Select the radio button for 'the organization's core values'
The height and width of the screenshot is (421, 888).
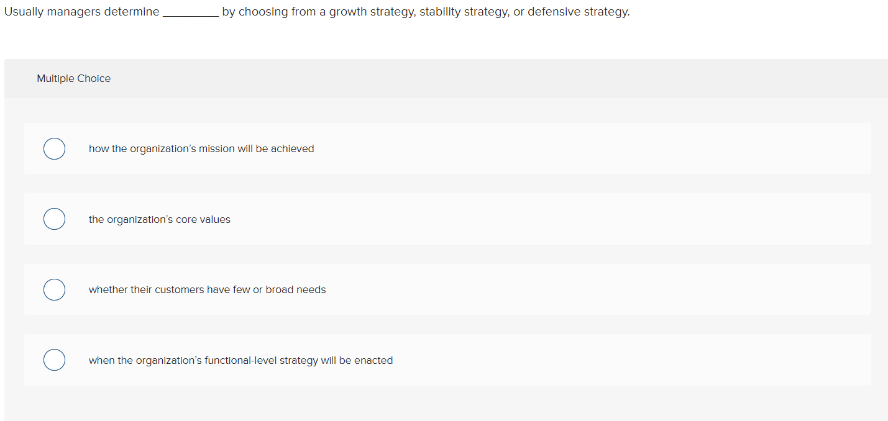pyautogui.click(x=54, y=219)
